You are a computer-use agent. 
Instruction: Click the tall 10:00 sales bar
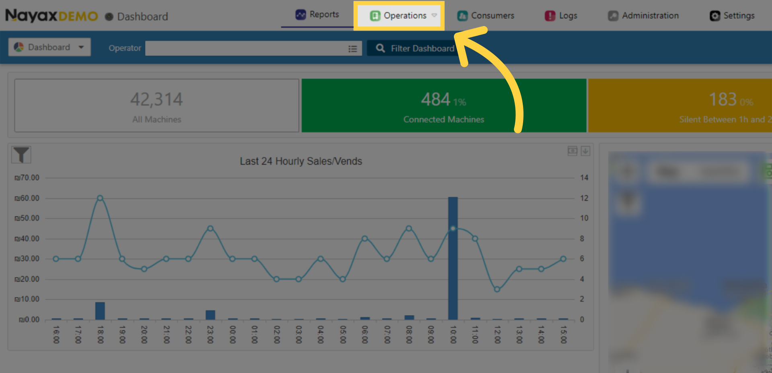point(453,258)
